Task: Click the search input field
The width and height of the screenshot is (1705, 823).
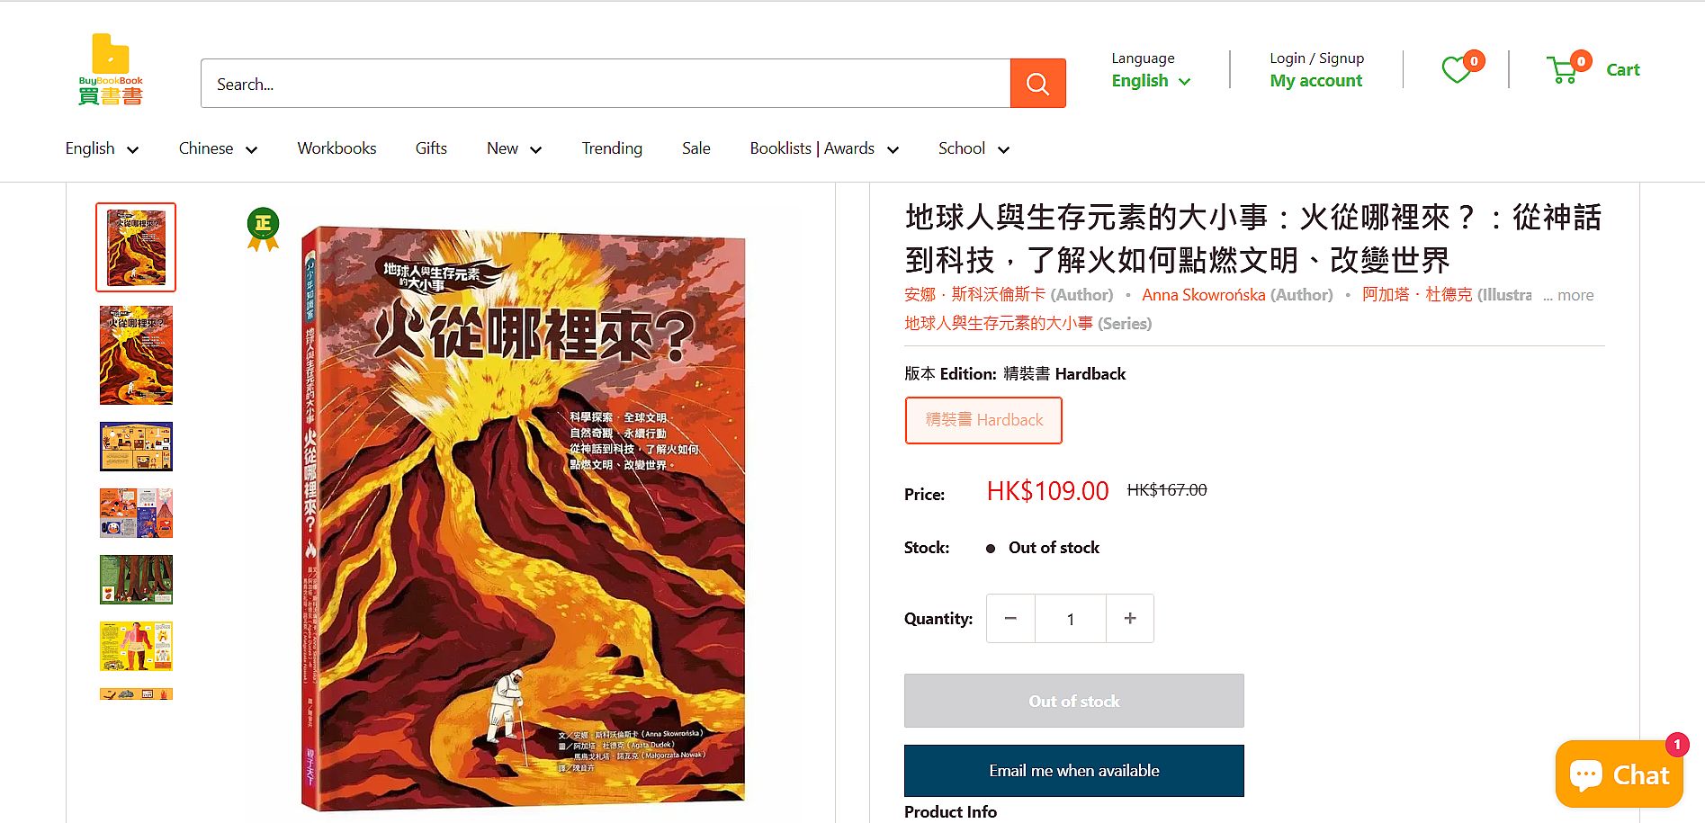Action: click(605, 84)
